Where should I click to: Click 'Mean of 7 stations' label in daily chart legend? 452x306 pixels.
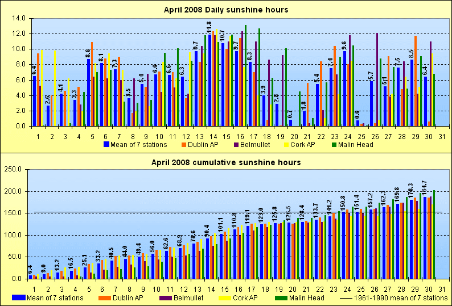139,144
